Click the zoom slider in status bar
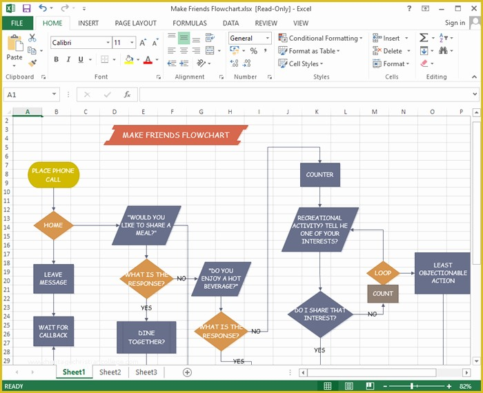Screen dimensions: 483x393 coord(412,386)
